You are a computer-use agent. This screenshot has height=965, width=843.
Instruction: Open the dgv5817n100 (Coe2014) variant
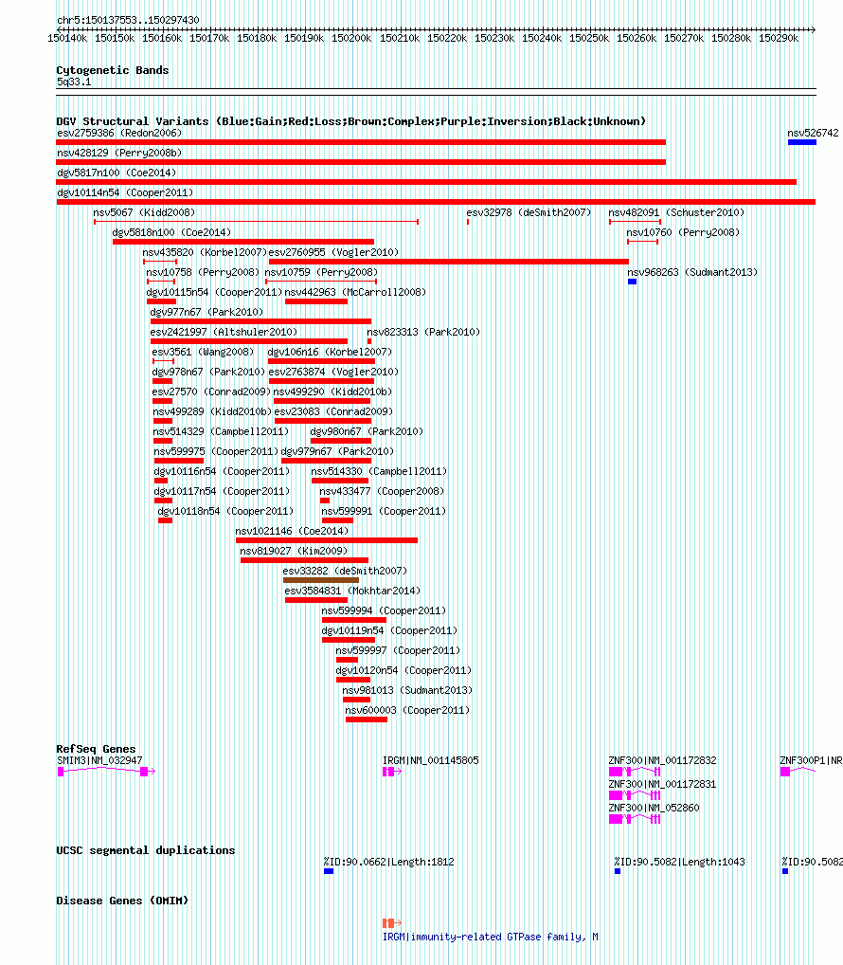click(117, 173)
